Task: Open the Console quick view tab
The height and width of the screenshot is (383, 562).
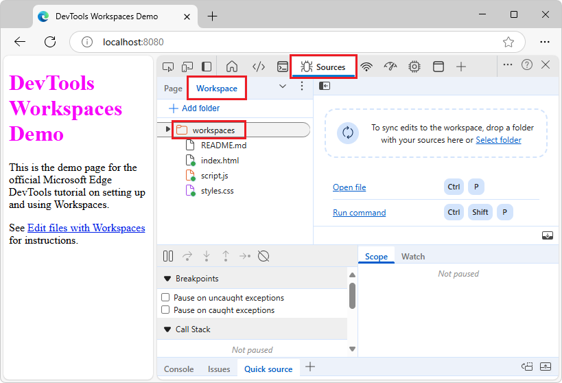Action: (179, 369)
